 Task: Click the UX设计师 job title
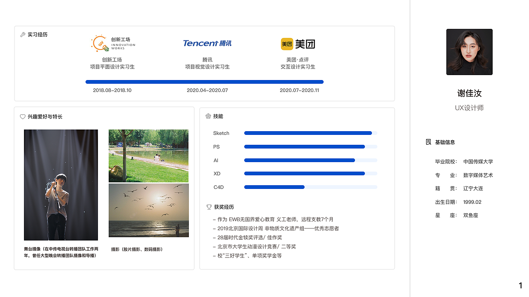(469, 108)
